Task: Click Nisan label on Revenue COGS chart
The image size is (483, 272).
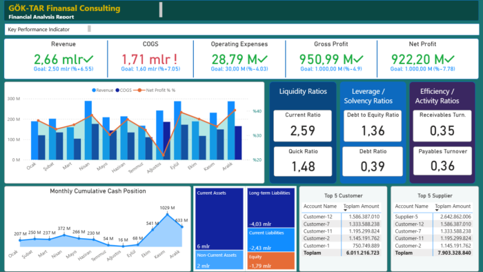Action: [x=84, y=166]
